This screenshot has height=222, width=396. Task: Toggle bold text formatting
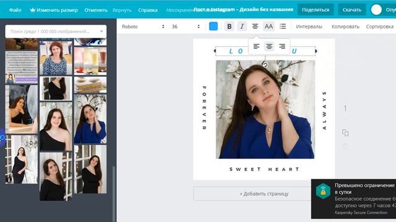click(229, 27)
